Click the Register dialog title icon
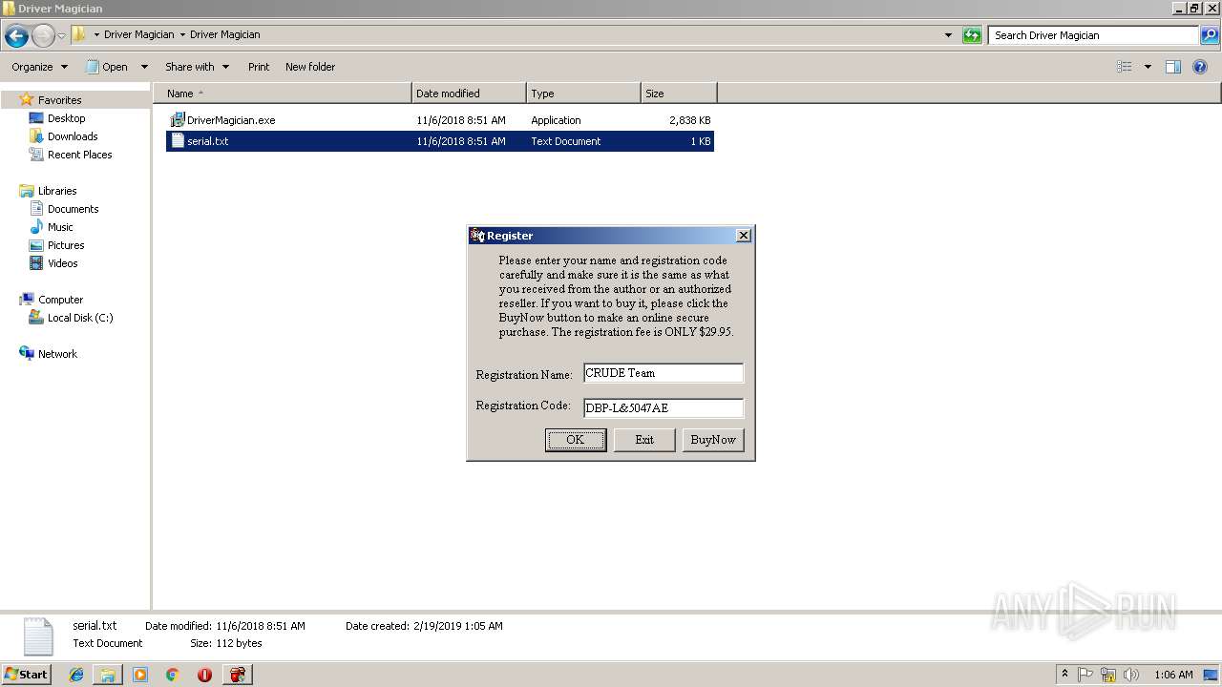This screenshot has height=687, width=1222. click(477, 236)
